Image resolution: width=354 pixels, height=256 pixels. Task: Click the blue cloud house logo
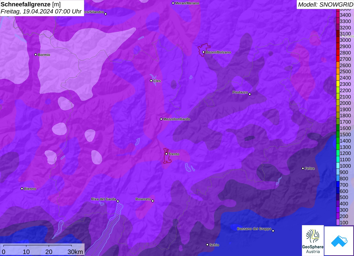click(x=339, y=241)
